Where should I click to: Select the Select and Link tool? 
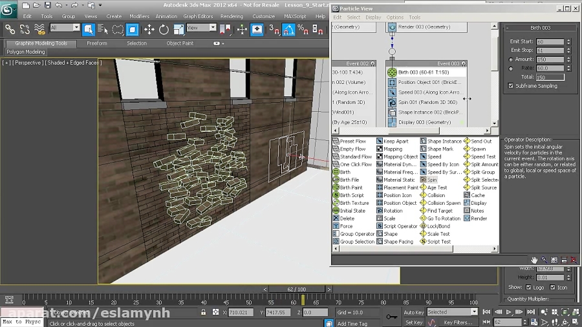pyautogui.click(x=10, y=29)
